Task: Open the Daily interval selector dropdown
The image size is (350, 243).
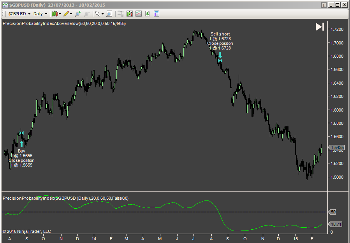Action: point(40,14)
